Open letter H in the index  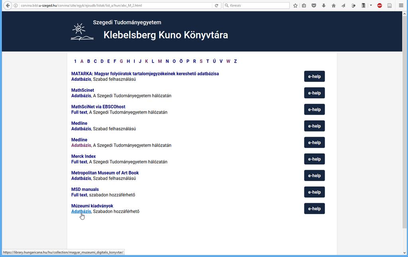coord(128,61)
